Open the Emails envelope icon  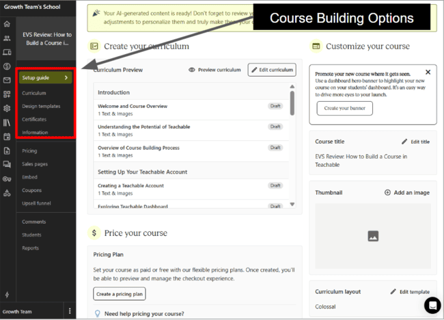(x=7, y=80)
